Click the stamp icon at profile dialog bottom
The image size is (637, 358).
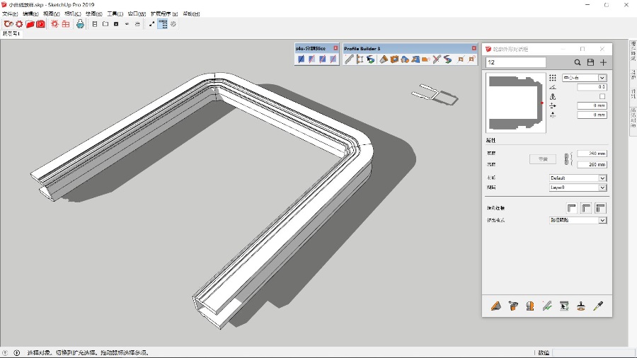(581, 306)
